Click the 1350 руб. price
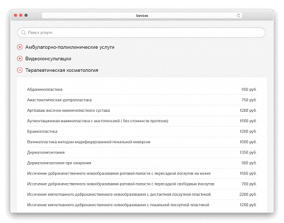 pos(248,152)
